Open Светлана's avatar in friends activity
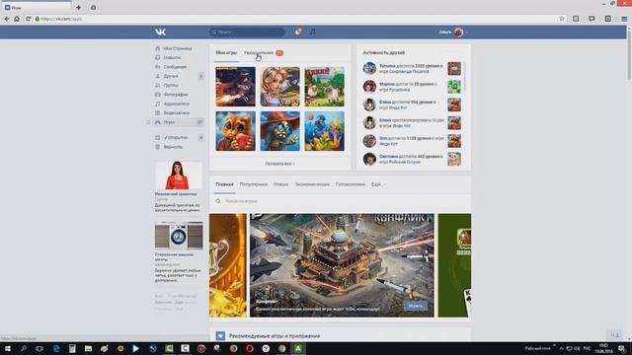 [x=369, y=159]
